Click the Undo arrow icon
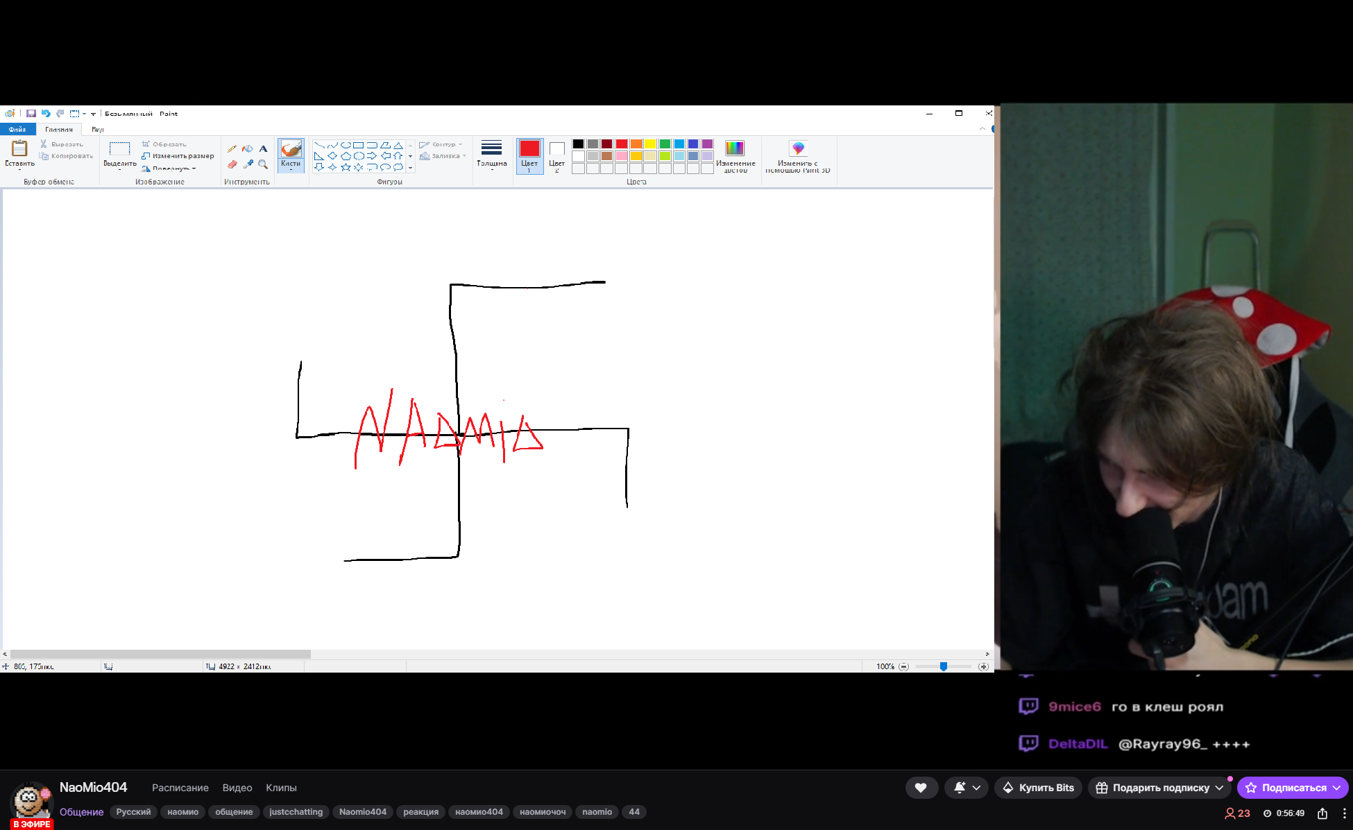 (x=46, y=114)
